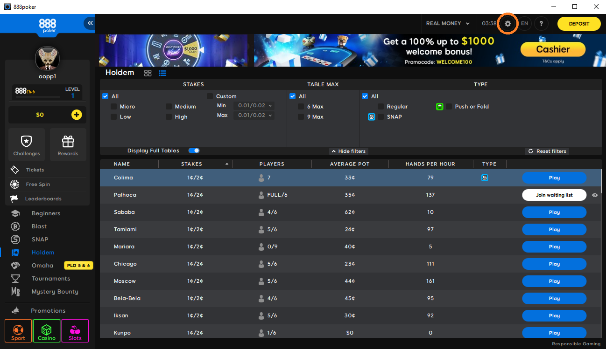The height and width of the screenshot is (349, 606).
Task: Click PLO 5 & 6 badge
Action: point(78,266)
